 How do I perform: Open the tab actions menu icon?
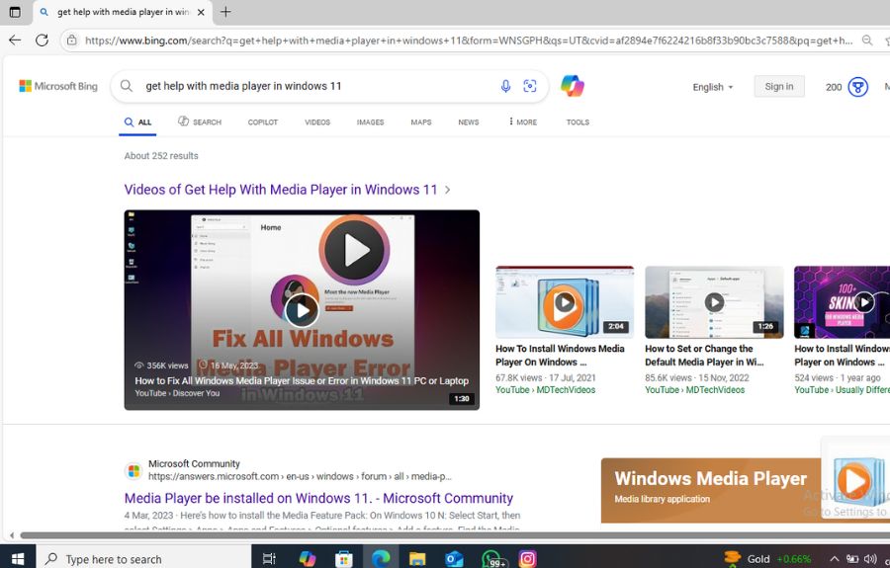(15, 12)
